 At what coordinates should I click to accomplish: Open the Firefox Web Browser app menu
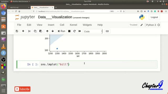(x=20, y=1)
